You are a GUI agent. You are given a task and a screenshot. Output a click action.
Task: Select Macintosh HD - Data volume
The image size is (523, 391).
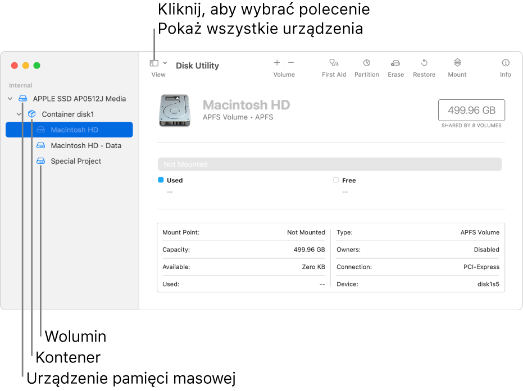tap(86, 145)
